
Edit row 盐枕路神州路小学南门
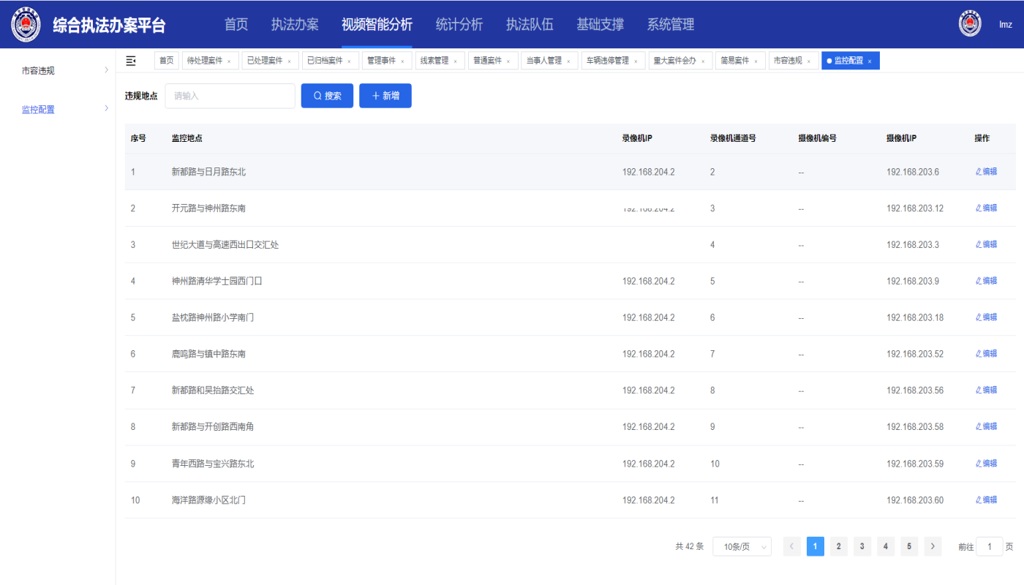(986, 317)
